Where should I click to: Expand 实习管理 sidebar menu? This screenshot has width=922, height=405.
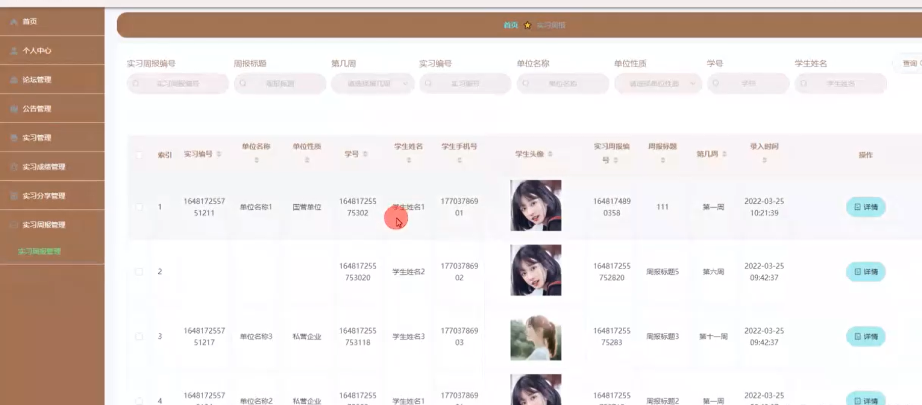point(52,138)
